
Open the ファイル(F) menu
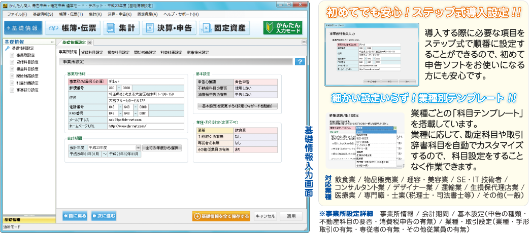pyautogui.click(x=18, y=15)
